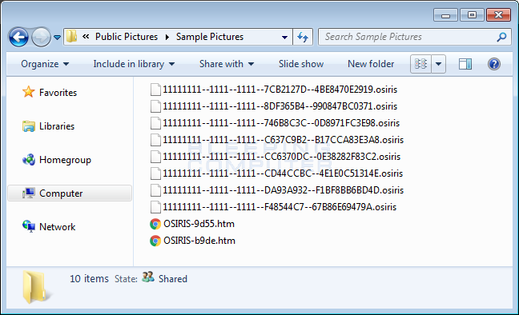519x315 pixels.
Task: Click the Libraries folder icon
Action: coord(29,126)
